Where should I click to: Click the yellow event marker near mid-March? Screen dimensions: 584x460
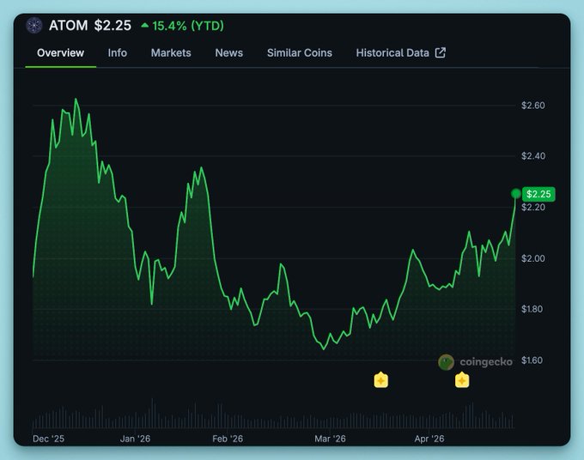[381, 380]
